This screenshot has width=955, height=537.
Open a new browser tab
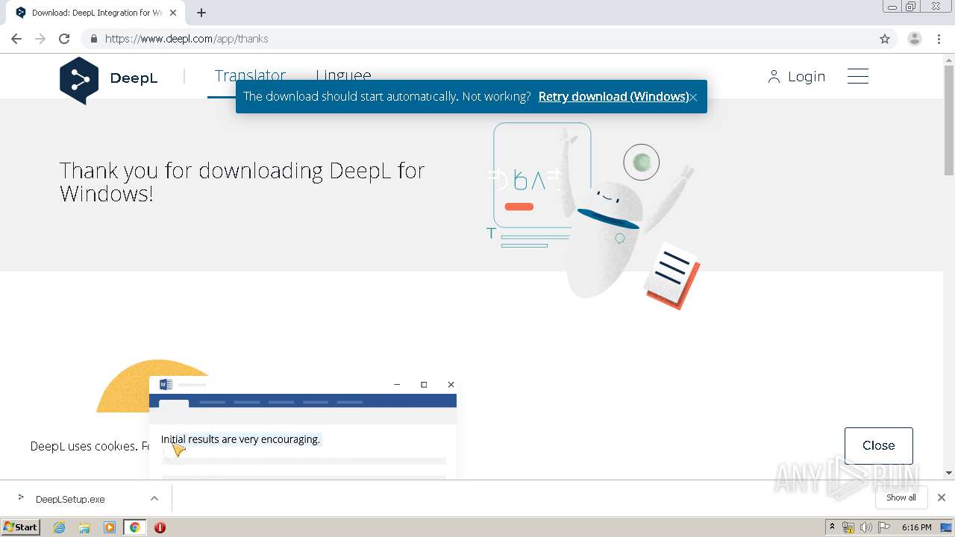point(201,13)
